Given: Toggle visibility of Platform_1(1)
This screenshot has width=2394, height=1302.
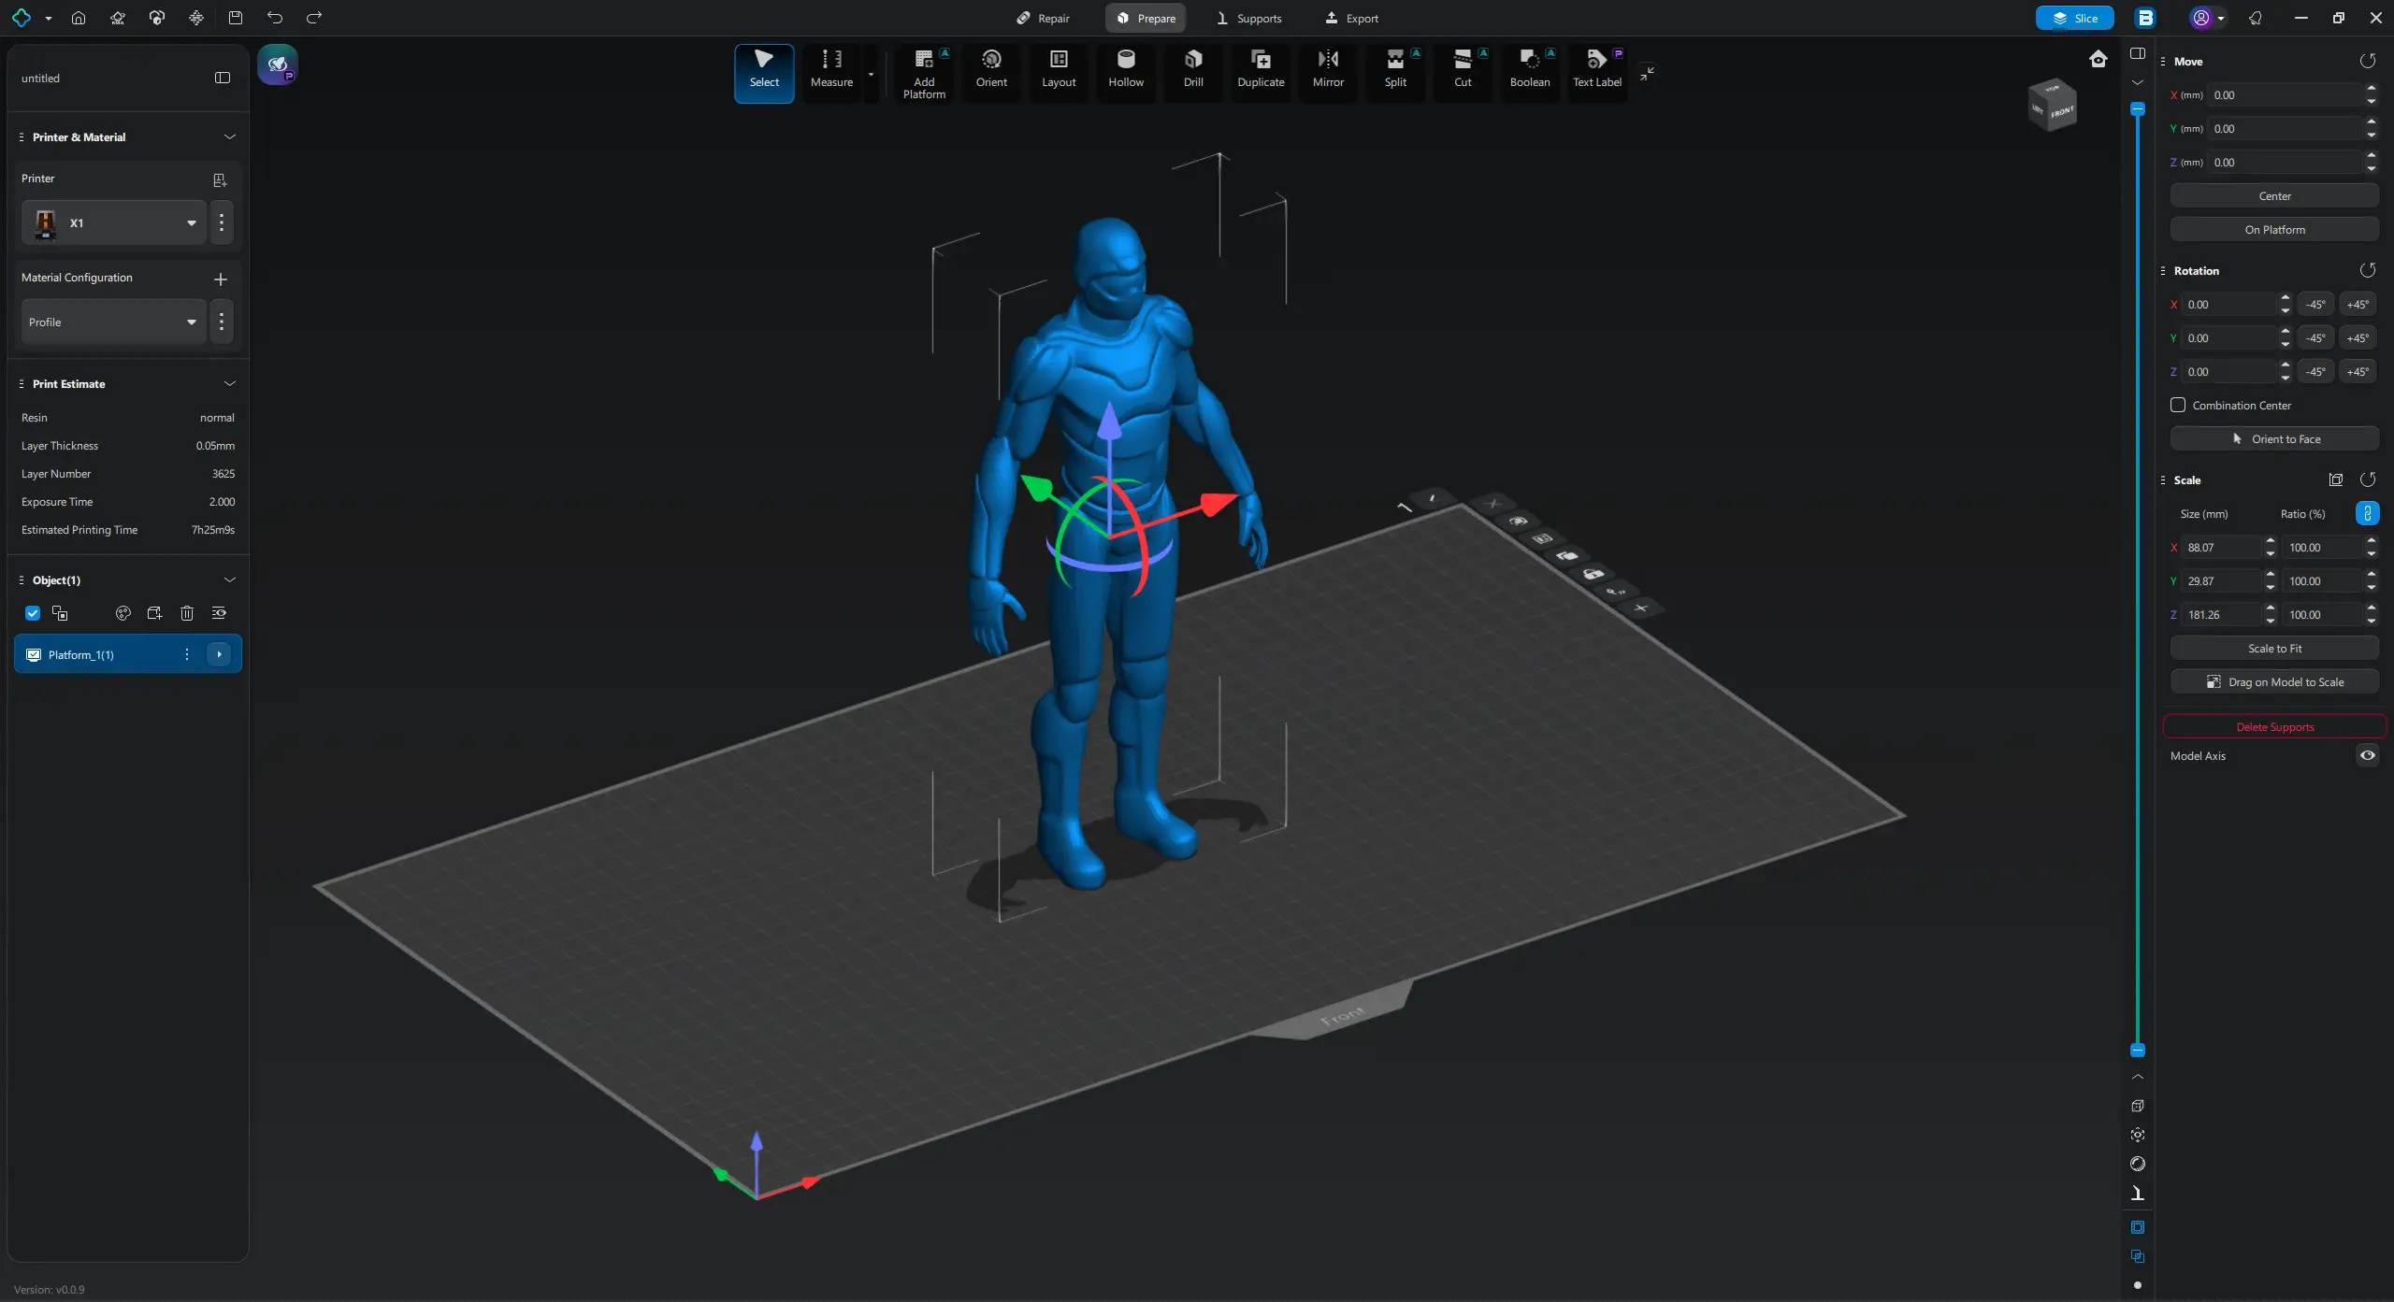Looking at the screenshot, I should 34,654.
